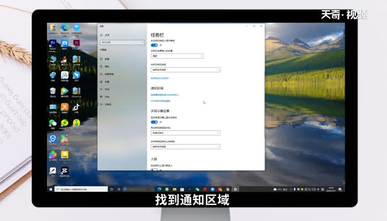Open the taskbar clock and date
Image resolution: width=387 pixels, height=221 pixels.
click(x=331, y=189)
